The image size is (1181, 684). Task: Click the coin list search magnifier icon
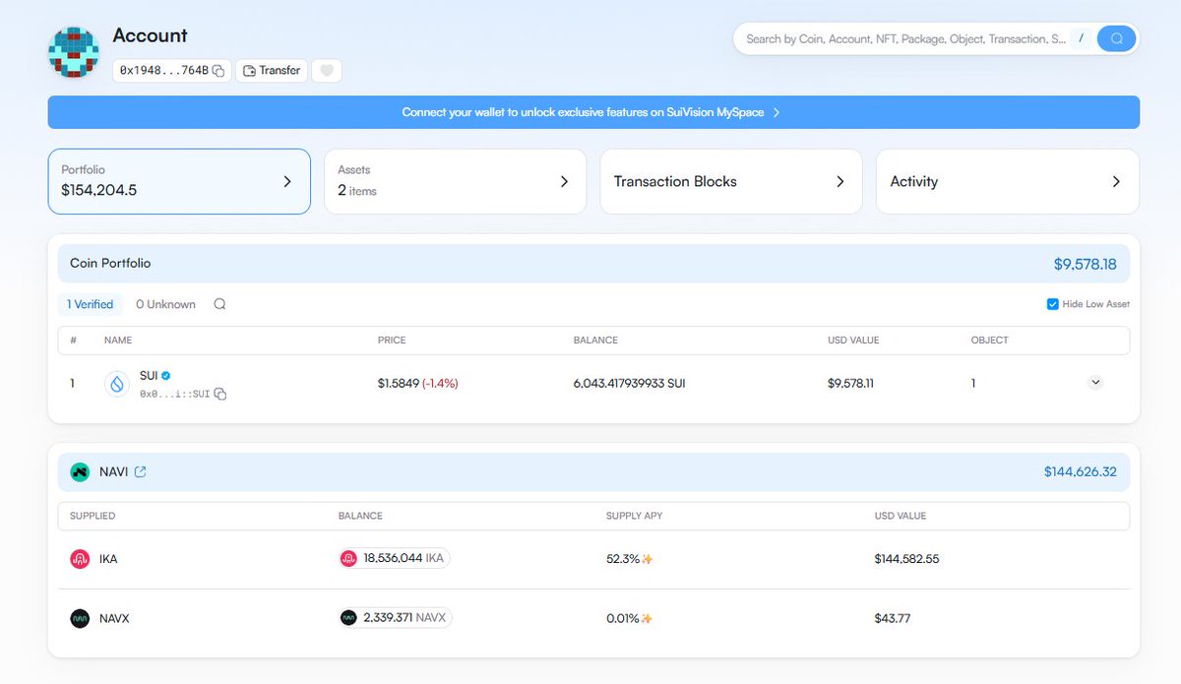[x=219, y=304]
